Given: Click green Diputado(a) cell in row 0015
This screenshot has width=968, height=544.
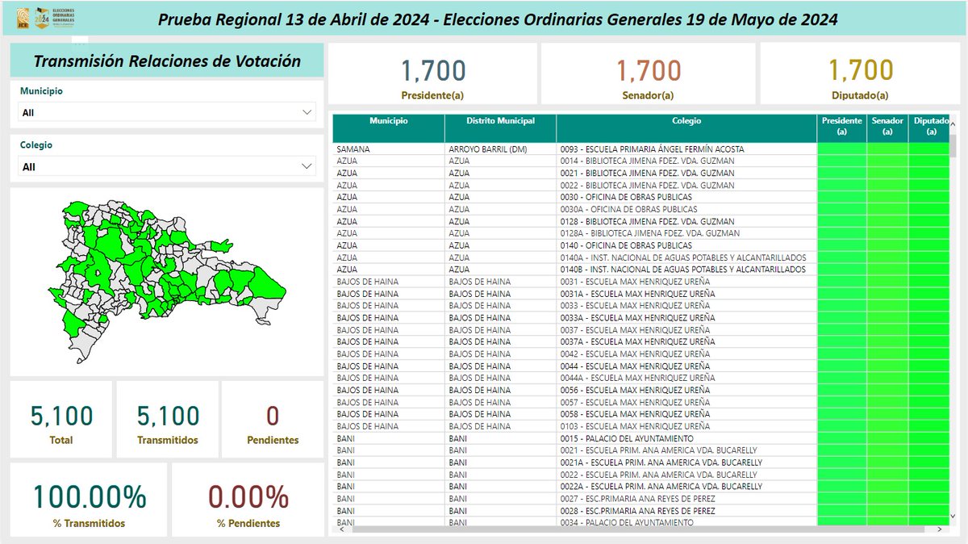Looking at the screenshot, I should point(929,438).
